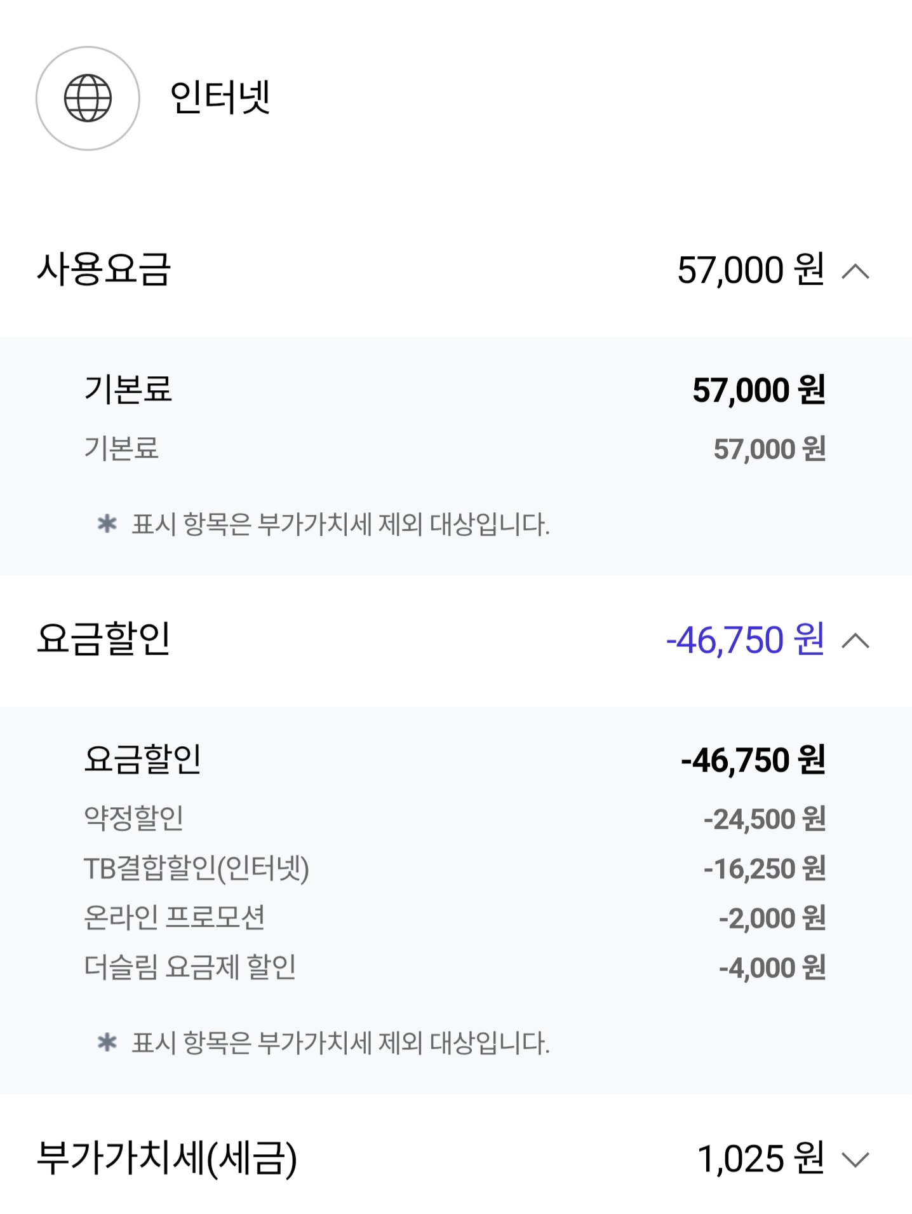Image resolution: width=912 pixels, height=1214 pixels.
Task: Tap the blue -46,750 원 discount total
Action: coord(745,639)
